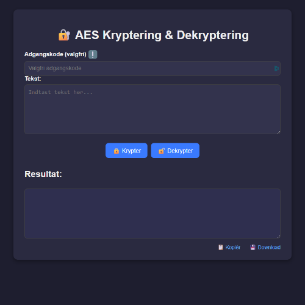Click the Resultat: heading
305x305 pixels.
coord(43,174)
